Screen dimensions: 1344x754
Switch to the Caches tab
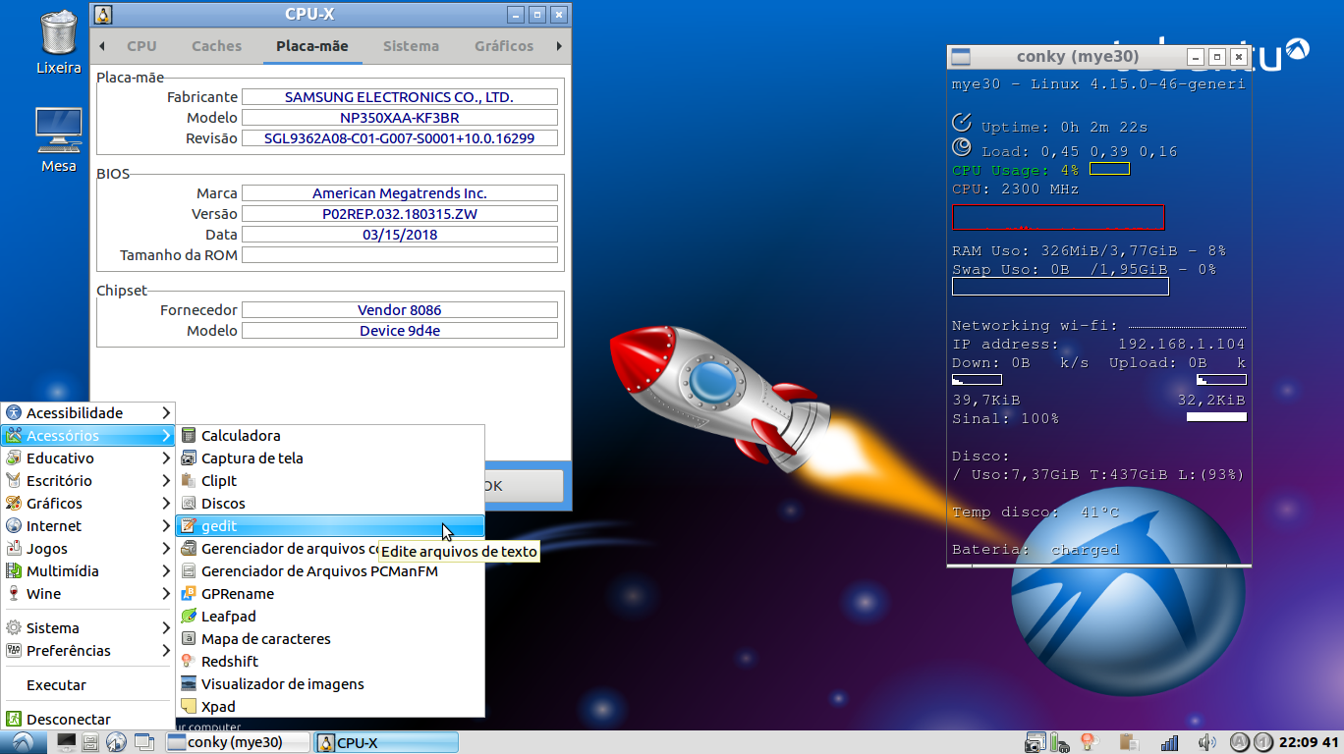[x=216, y=46]
